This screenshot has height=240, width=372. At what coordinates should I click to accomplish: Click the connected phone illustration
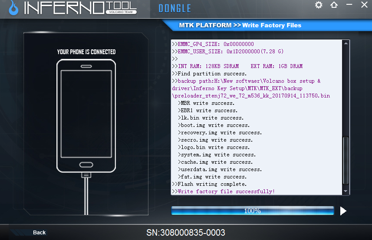click(x=86, y=116)
